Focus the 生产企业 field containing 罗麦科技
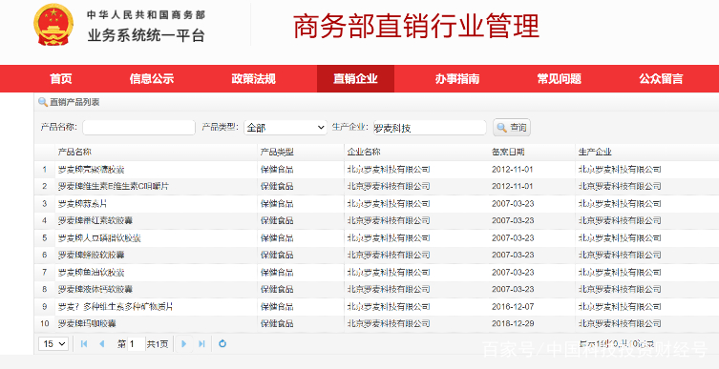 (429, 127)
